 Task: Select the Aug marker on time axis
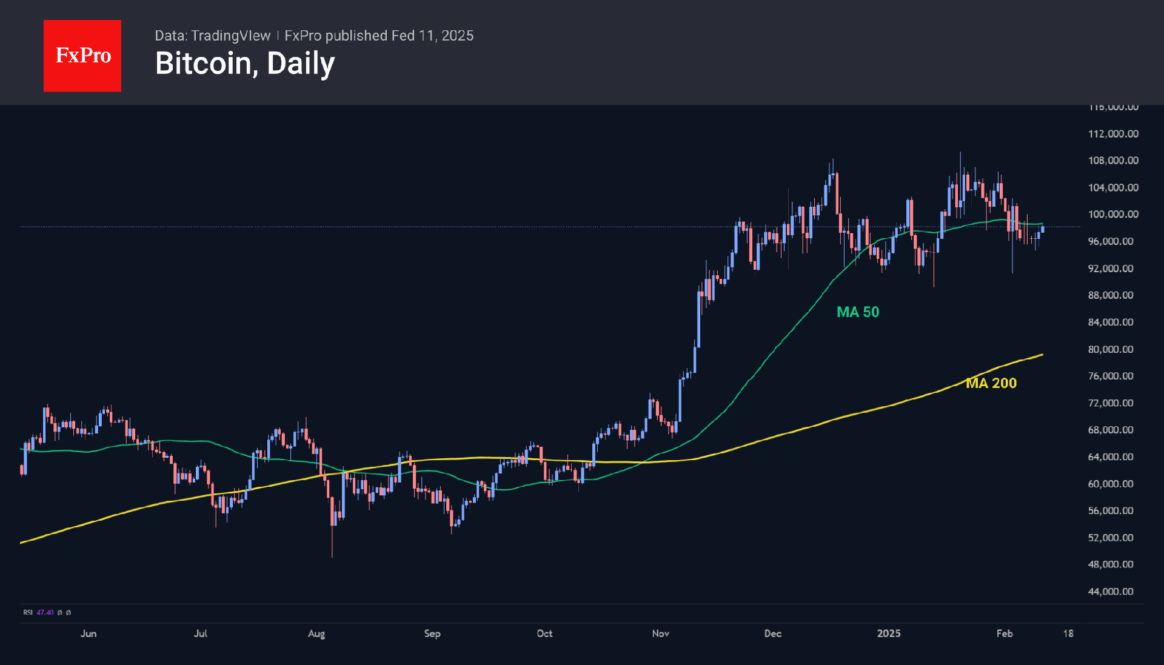[x=316, y=633]
